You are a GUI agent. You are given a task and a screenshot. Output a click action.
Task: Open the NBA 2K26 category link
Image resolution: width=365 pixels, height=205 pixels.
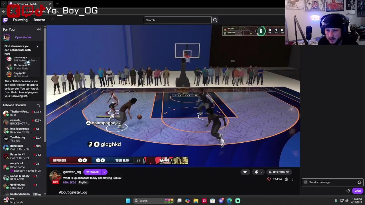tap(70, 183)
